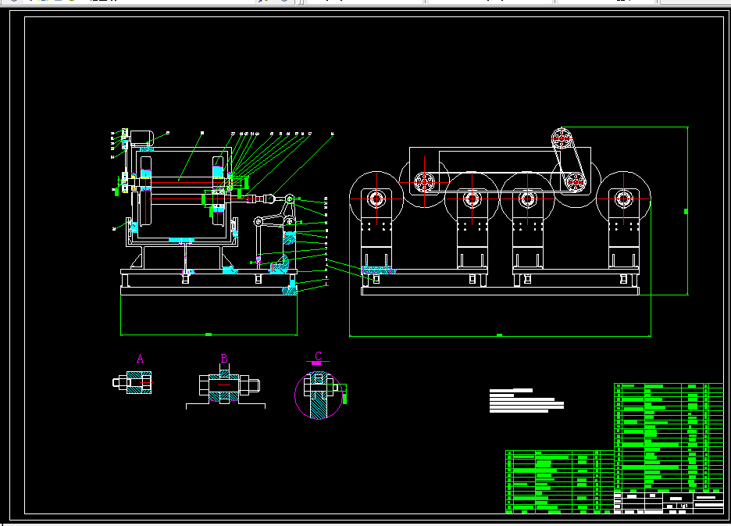Pick the bolt section under label A
The height and width of the screenshot is (526, 731).
coord(133,383)
